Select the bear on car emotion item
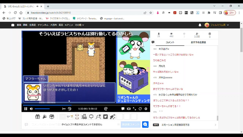243x137 pixels. 84,116
